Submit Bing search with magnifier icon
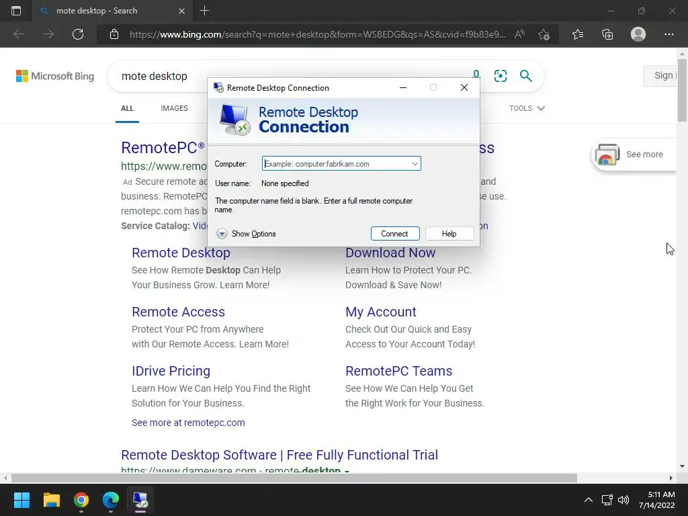The image size is (688, 516). (x=525, y=76)
